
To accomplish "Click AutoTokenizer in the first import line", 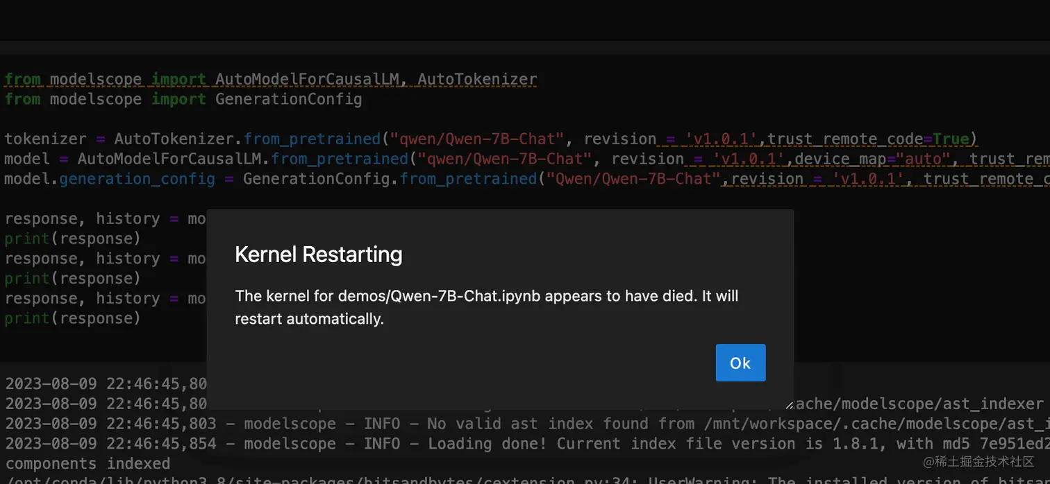I will [477, 79].
